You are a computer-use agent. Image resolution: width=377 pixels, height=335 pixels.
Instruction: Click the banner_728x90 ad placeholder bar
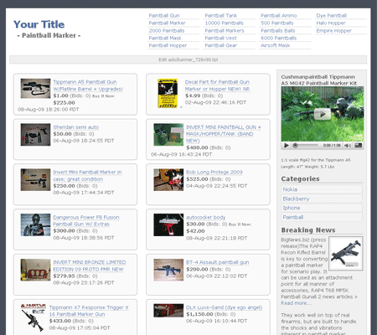click(x=188, y=59)
